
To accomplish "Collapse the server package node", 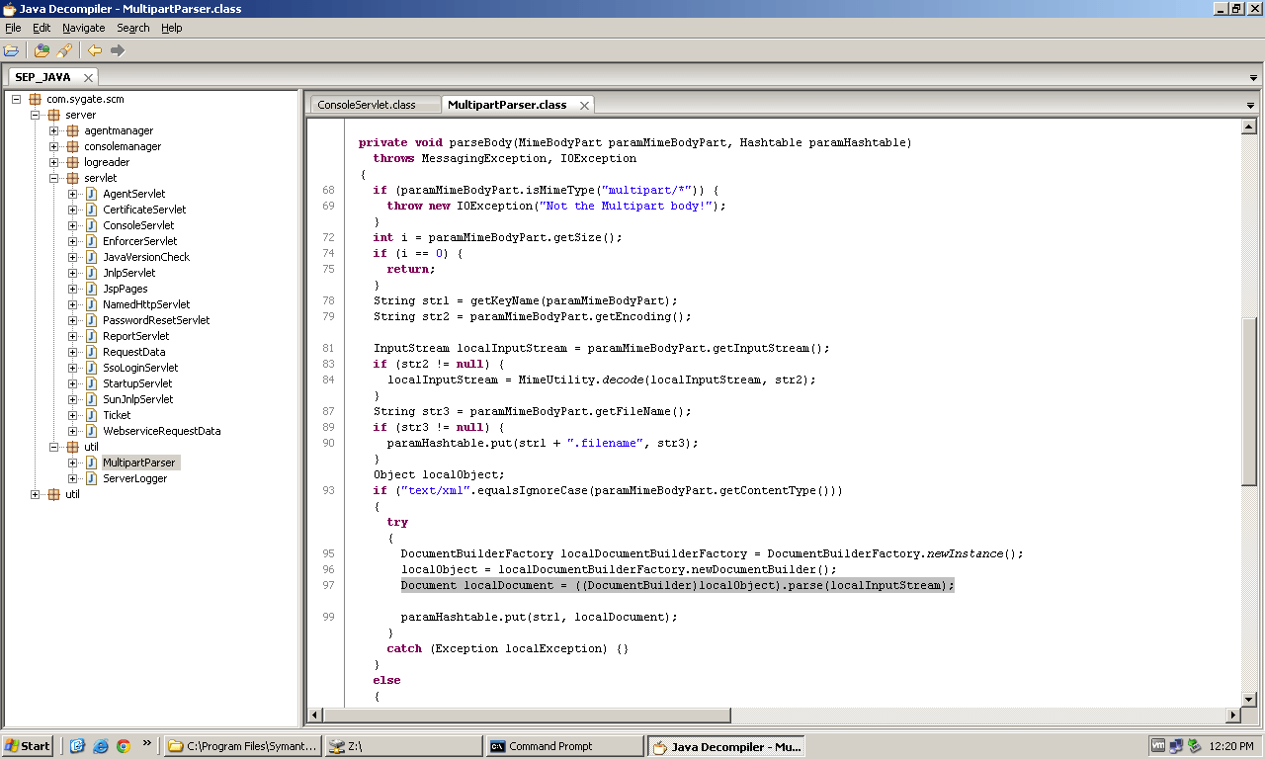I will pos(36,115).
